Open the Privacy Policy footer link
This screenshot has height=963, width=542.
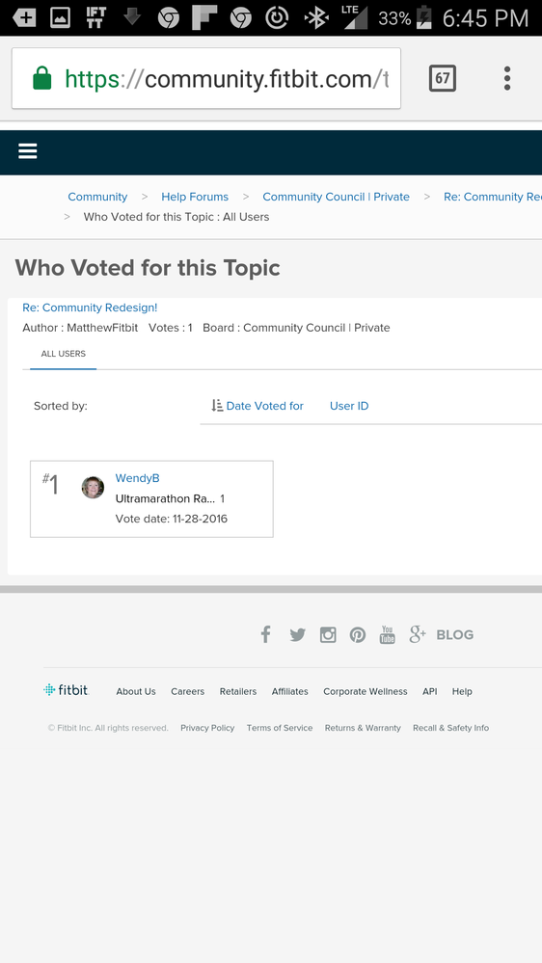click(x=207, y=728)
